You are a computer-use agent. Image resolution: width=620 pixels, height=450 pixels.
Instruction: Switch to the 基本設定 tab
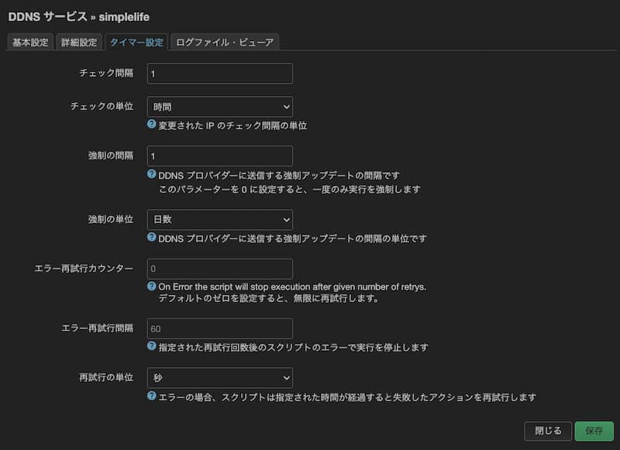[x=31, y=43]
